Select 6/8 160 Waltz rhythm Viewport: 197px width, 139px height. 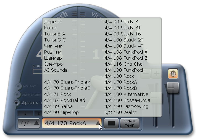pos(120,112)
